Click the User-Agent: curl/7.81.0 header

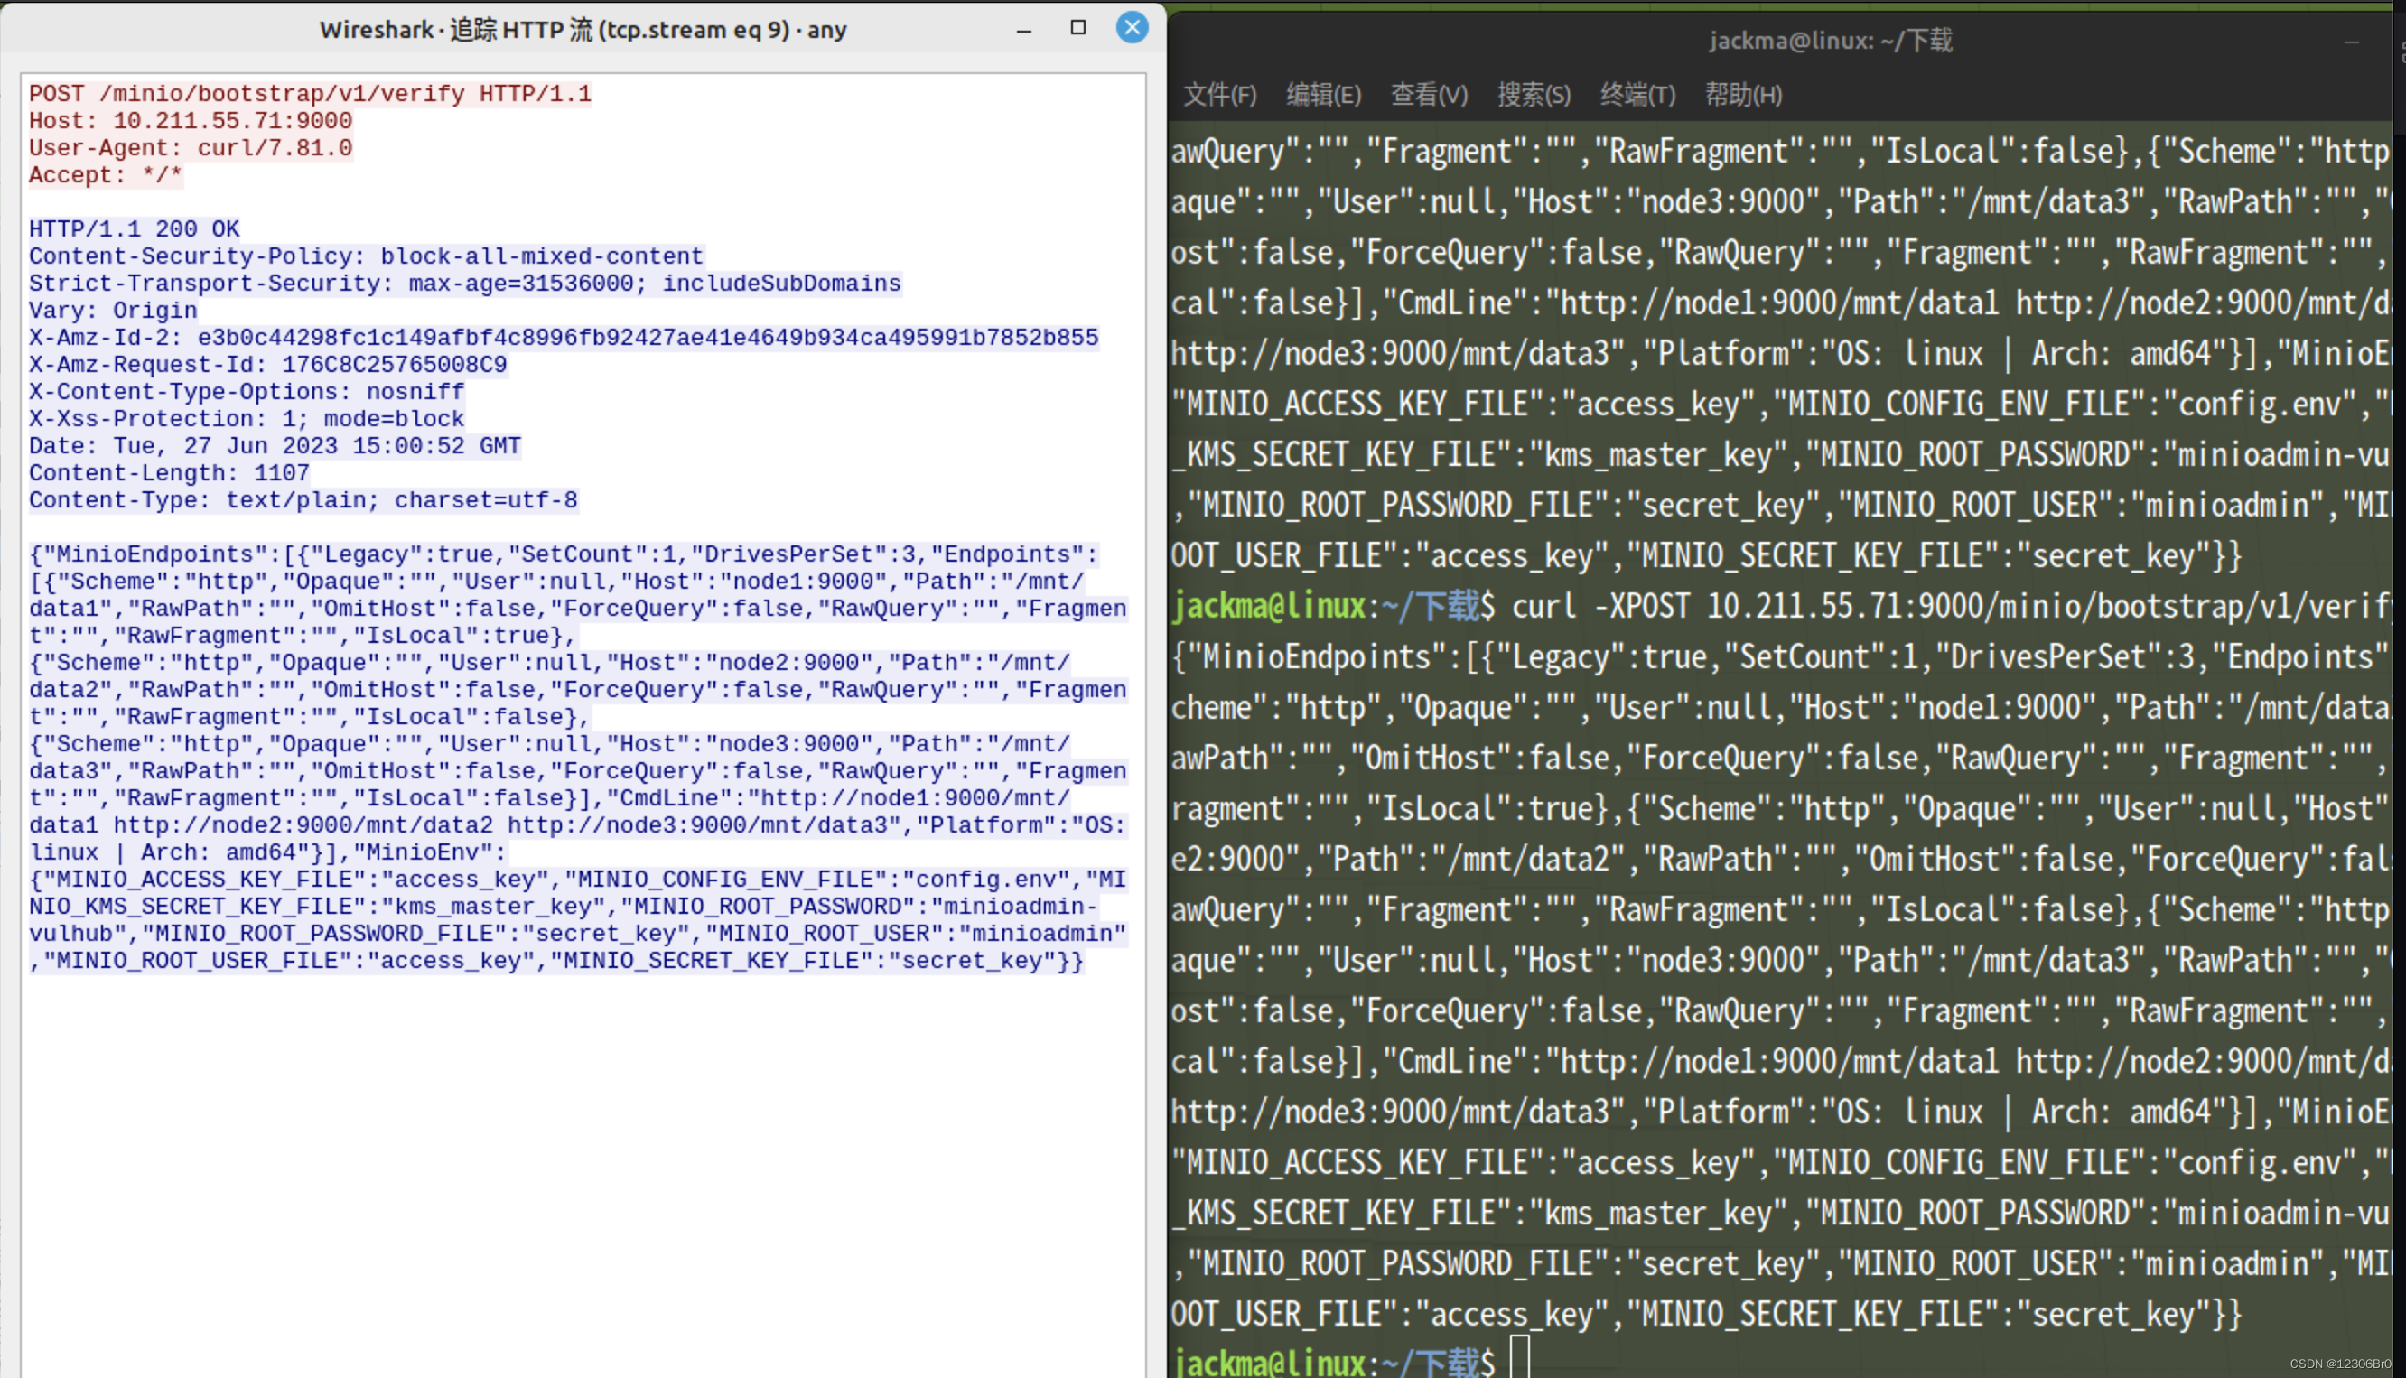[191, 148]
